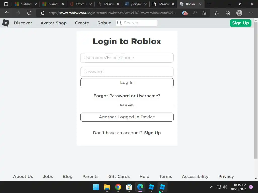Close the active Roblox tab

pyautogui.click(x=200, y=4)
